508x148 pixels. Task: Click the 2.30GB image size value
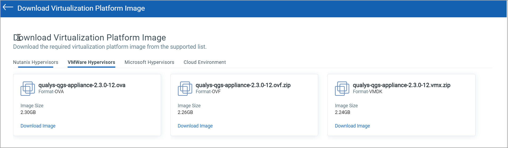coord(28,112)
